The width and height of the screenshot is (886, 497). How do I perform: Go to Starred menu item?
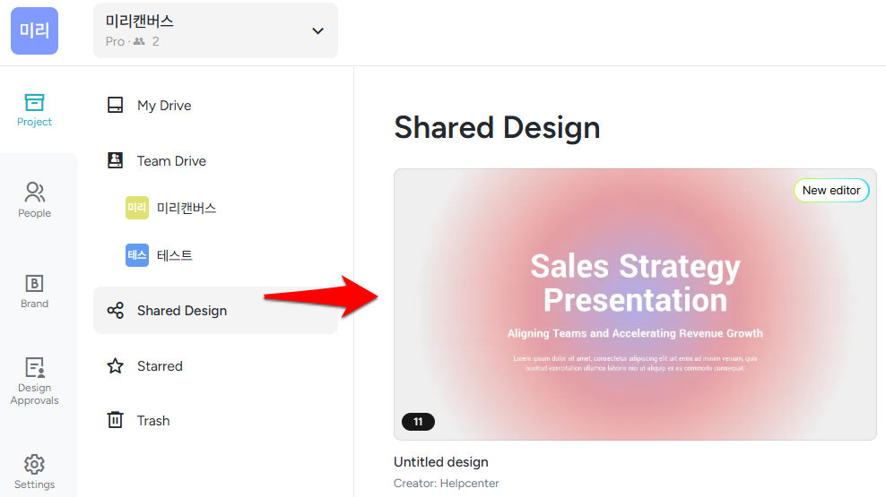coord(160,366)
